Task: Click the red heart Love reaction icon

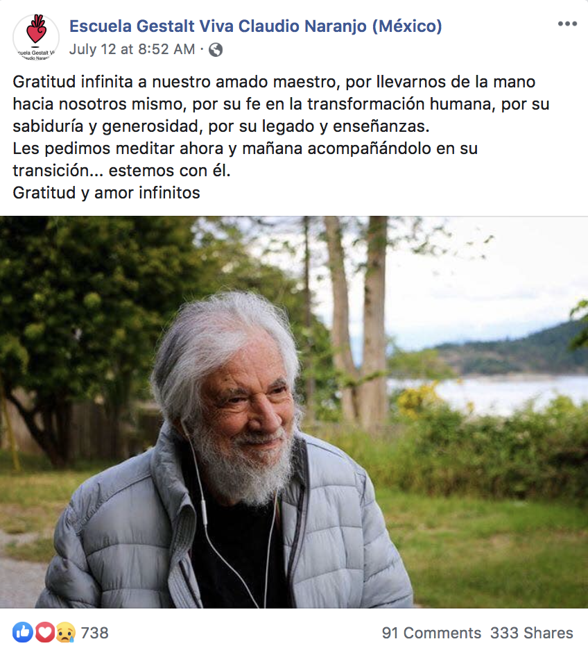Action: [44, 632]
